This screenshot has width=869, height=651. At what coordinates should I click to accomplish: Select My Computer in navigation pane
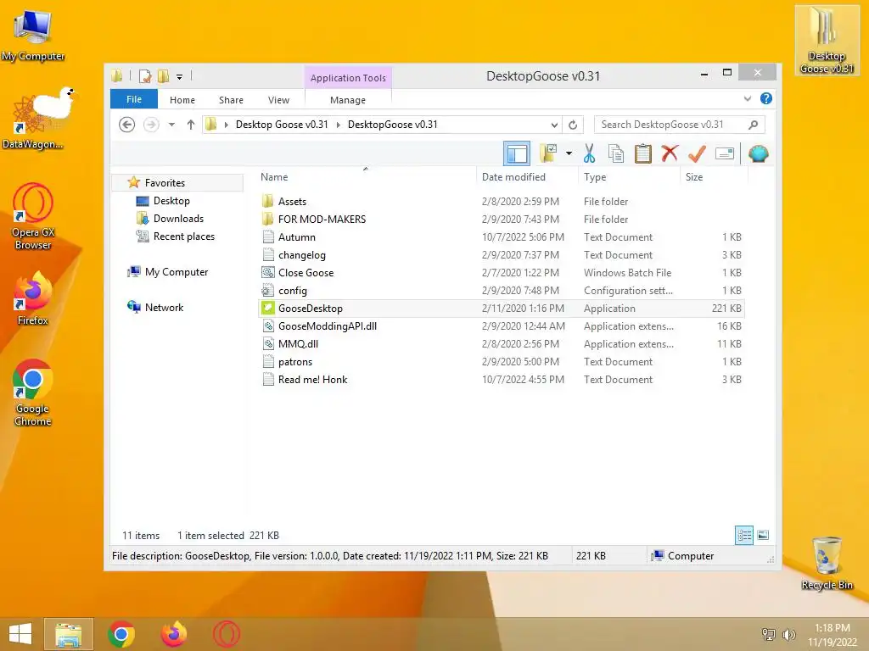tap(177, 272)
